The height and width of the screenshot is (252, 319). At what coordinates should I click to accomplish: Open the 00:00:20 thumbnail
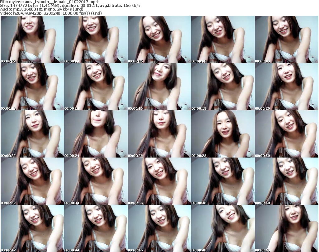(287, 87)
